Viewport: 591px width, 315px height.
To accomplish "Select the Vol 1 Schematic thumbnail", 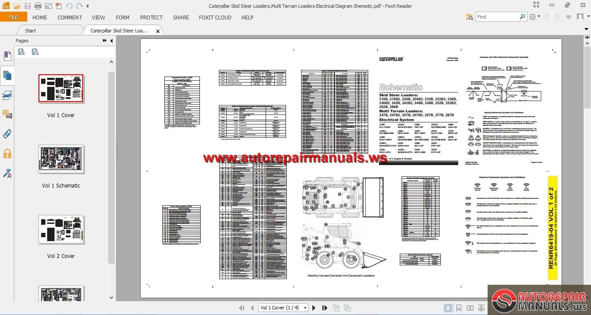I will click(61, 159).
